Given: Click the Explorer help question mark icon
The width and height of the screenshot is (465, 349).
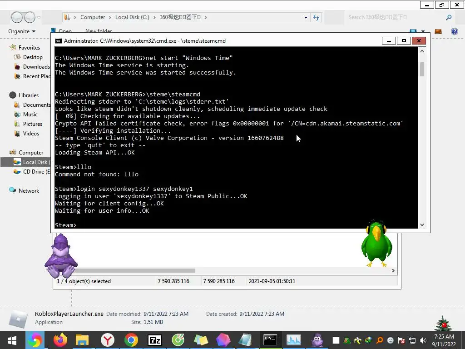Looking at the screenshot, I should pyautogui.click(x=454, y=31).
